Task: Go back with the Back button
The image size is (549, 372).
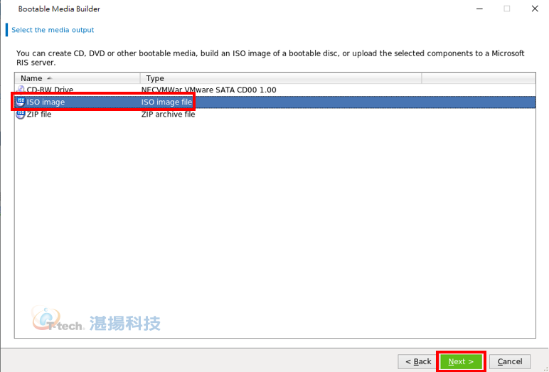Action: (x=418, y=361)
